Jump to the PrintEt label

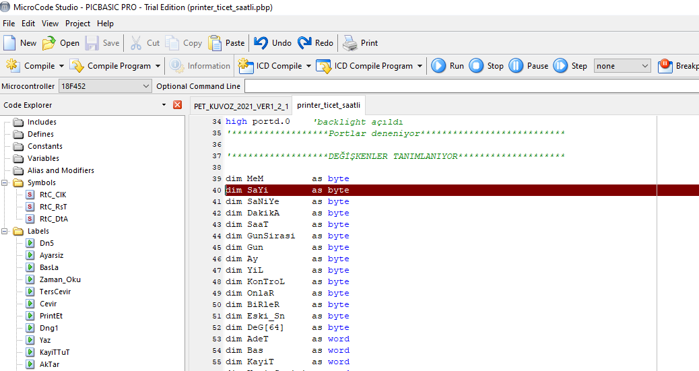point(51,316)
